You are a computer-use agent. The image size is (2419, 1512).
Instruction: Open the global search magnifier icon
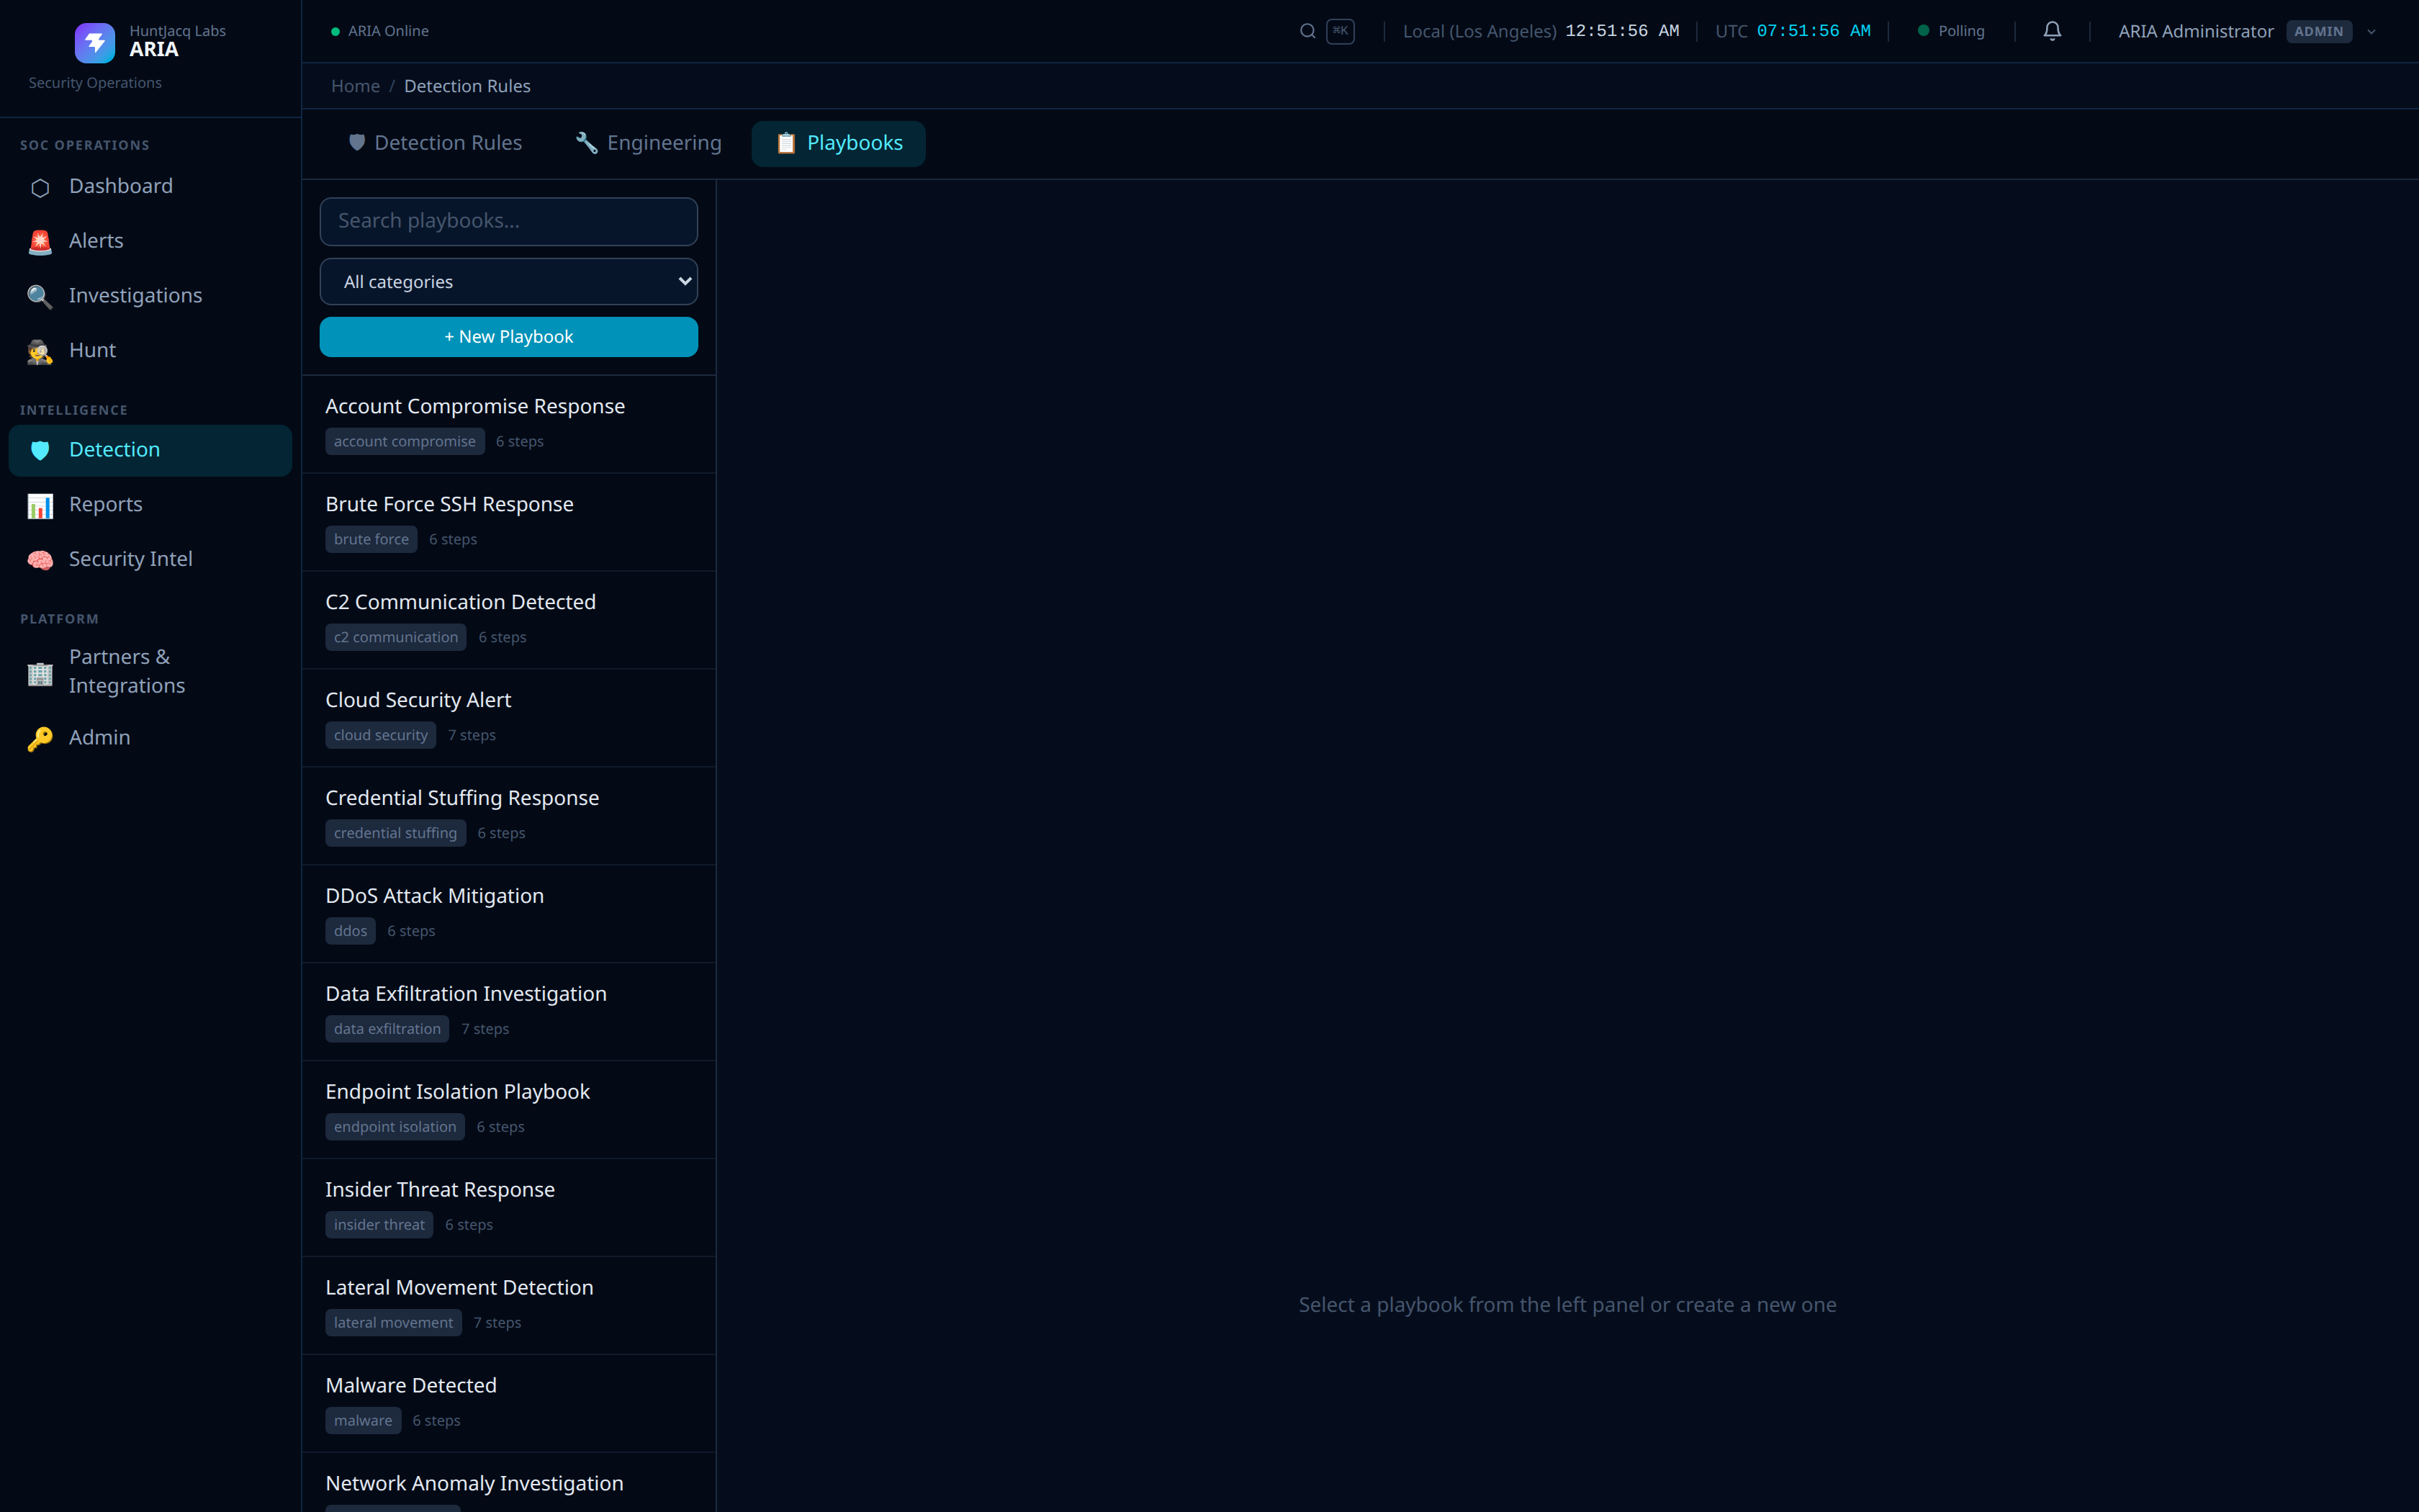coord(1307,31)
